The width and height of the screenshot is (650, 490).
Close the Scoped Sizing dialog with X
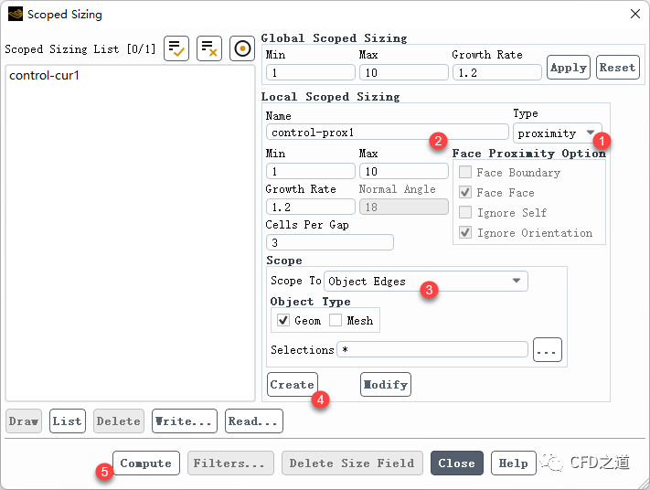pyautogui.click(x=635, y=14)
